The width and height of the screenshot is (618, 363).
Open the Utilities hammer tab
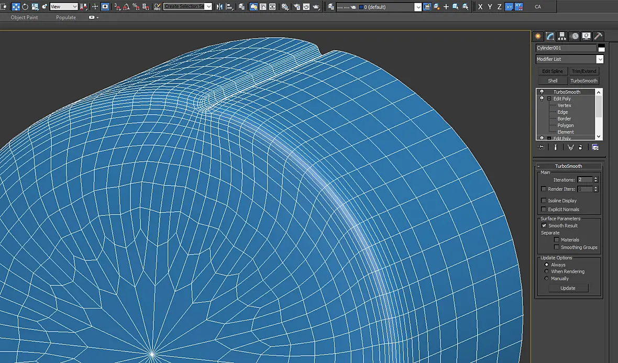pyautogui.click(x=598, y=36)
